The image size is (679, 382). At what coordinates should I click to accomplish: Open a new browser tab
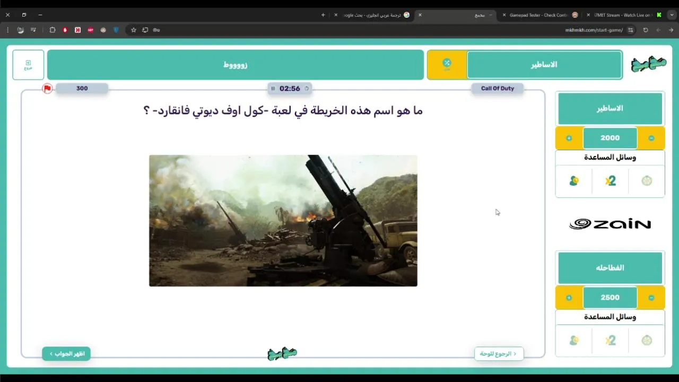tap(323, 15)
